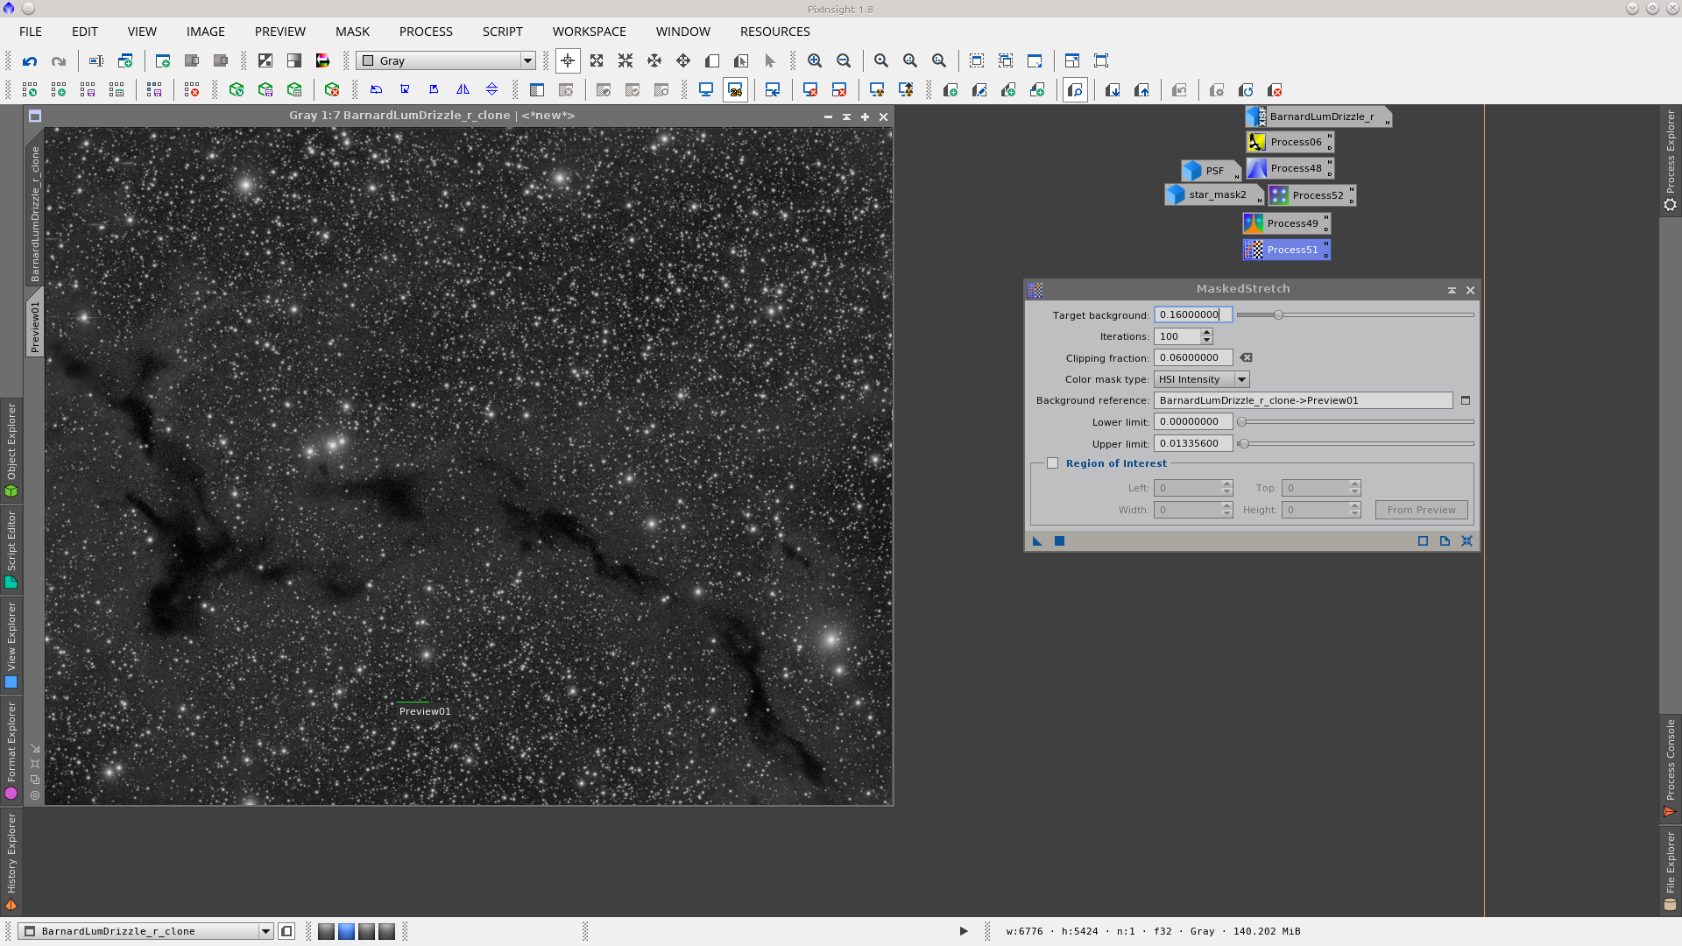
Task: Open the PROCESS menu
Action: coord(426,32)
